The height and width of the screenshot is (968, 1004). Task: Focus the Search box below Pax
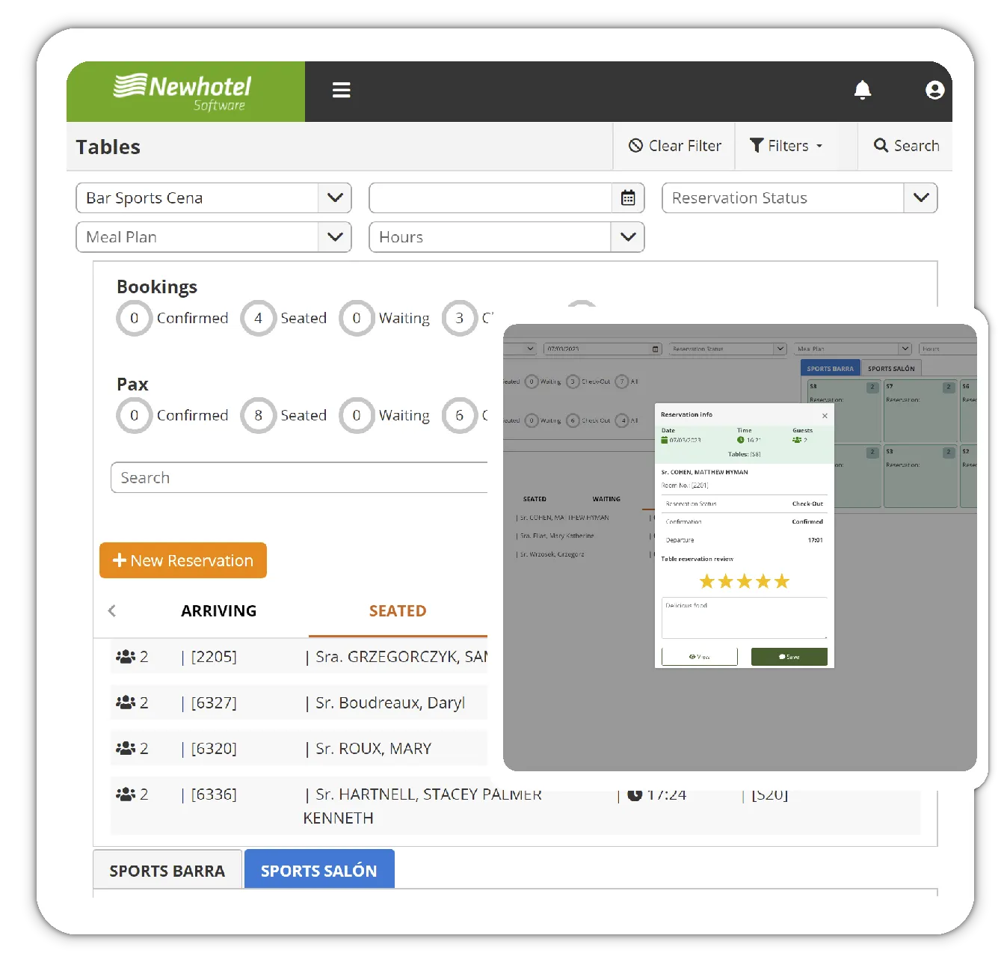click(x=300, y=477)
